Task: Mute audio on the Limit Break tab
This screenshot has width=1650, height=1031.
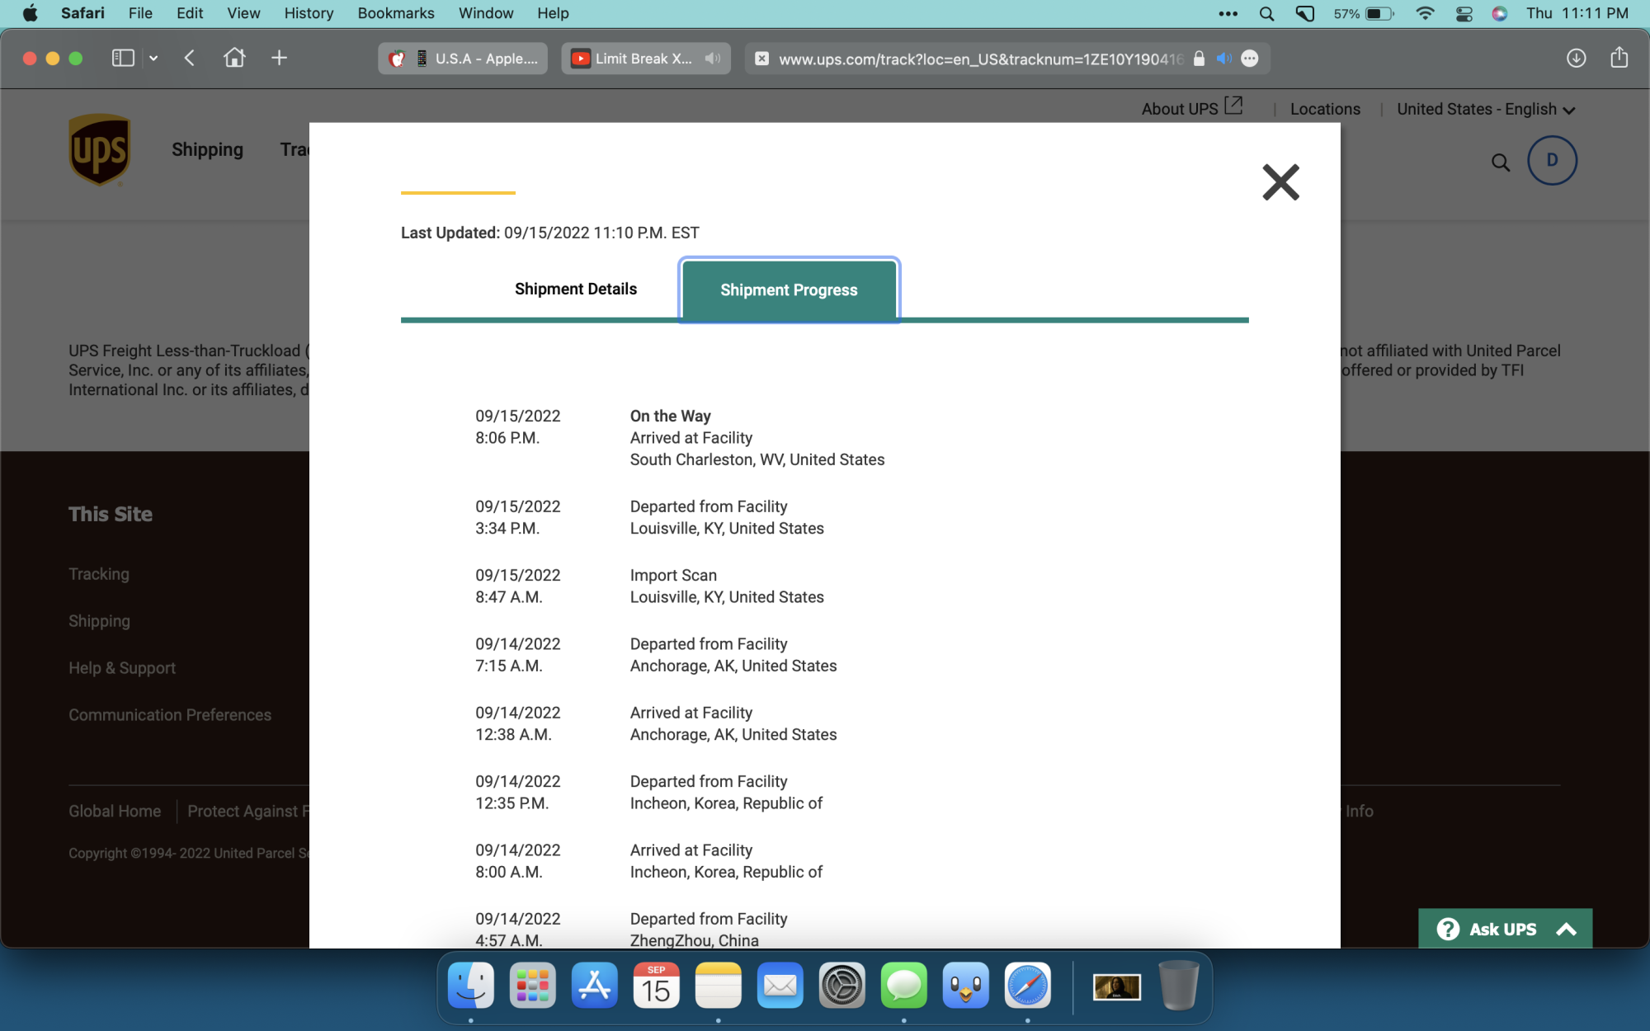Action: [713, 59]
